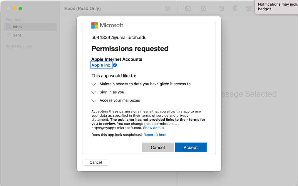Expand the Sign in as you permission
The image size is (298, 186).
94,92
